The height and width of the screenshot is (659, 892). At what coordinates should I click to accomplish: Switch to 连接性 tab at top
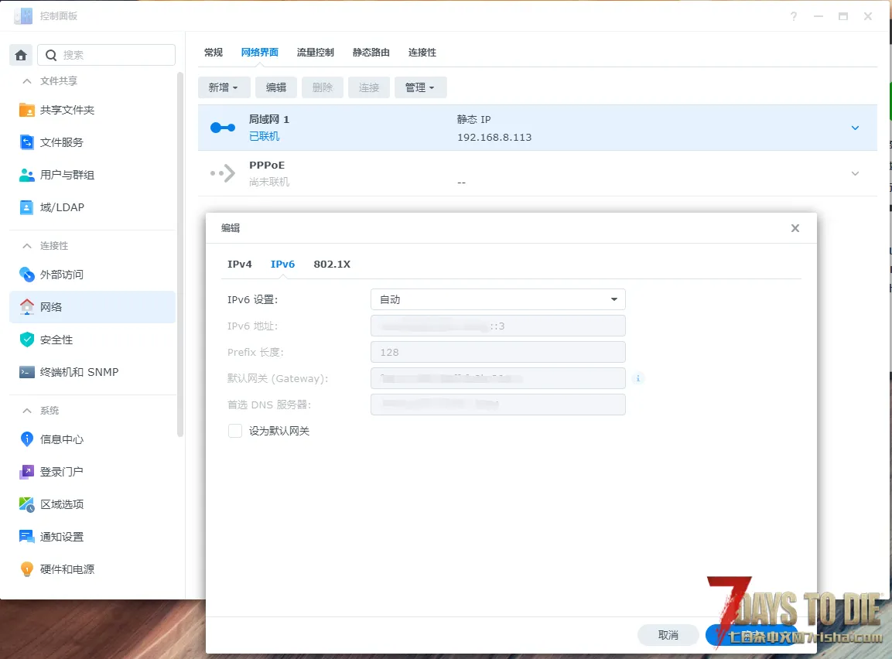tap(422, 53)
